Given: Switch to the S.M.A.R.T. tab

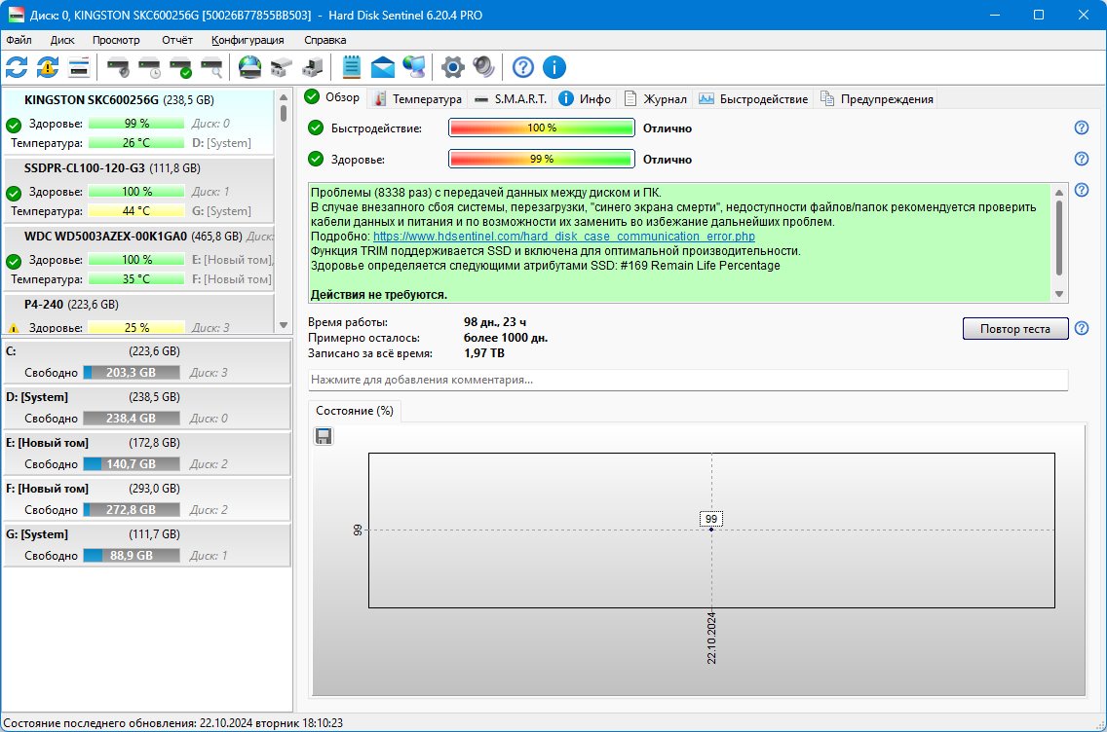Looking at the screenshot, I should point(512,99).
